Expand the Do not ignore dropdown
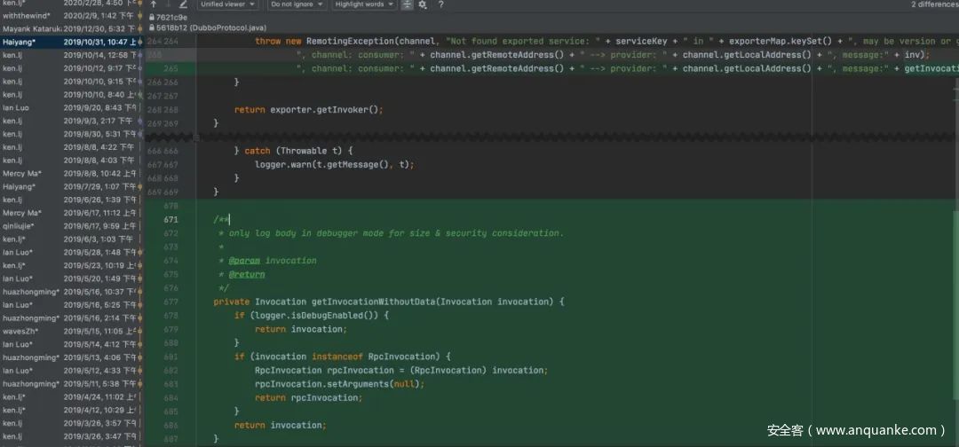959x447 pixels. coord(297,4)
